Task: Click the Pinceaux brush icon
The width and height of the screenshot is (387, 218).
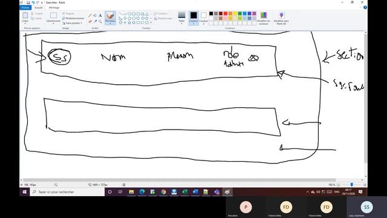Action: 110,16
